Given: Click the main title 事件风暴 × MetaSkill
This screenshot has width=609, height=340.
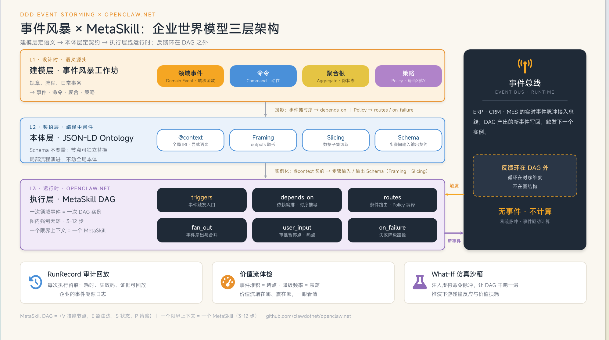Looking at the screenshot, I should point(150,29).
